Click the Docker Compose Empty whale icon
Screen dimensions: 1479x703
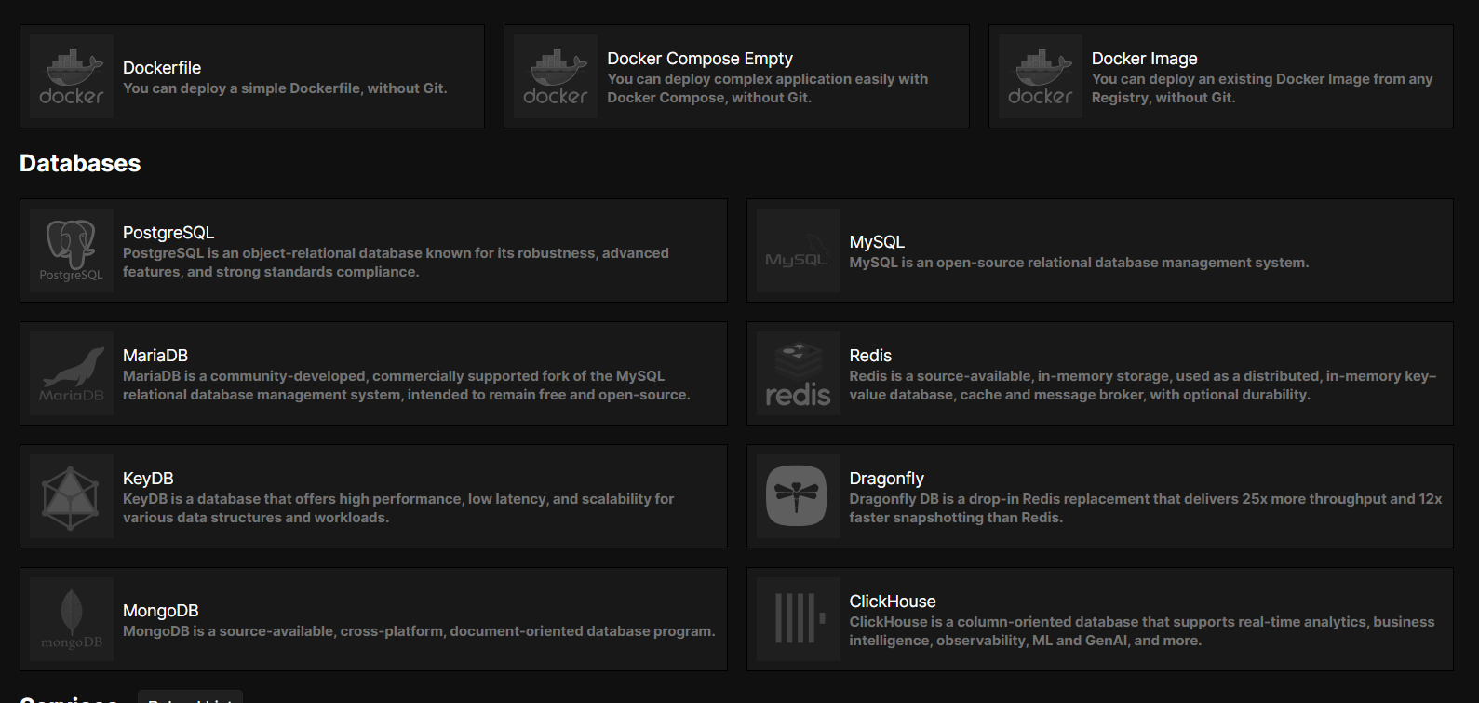click(x=556, y=76)
